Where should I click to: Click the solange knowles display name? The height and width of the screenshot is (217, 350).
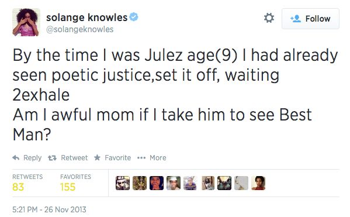click(86, 18)
